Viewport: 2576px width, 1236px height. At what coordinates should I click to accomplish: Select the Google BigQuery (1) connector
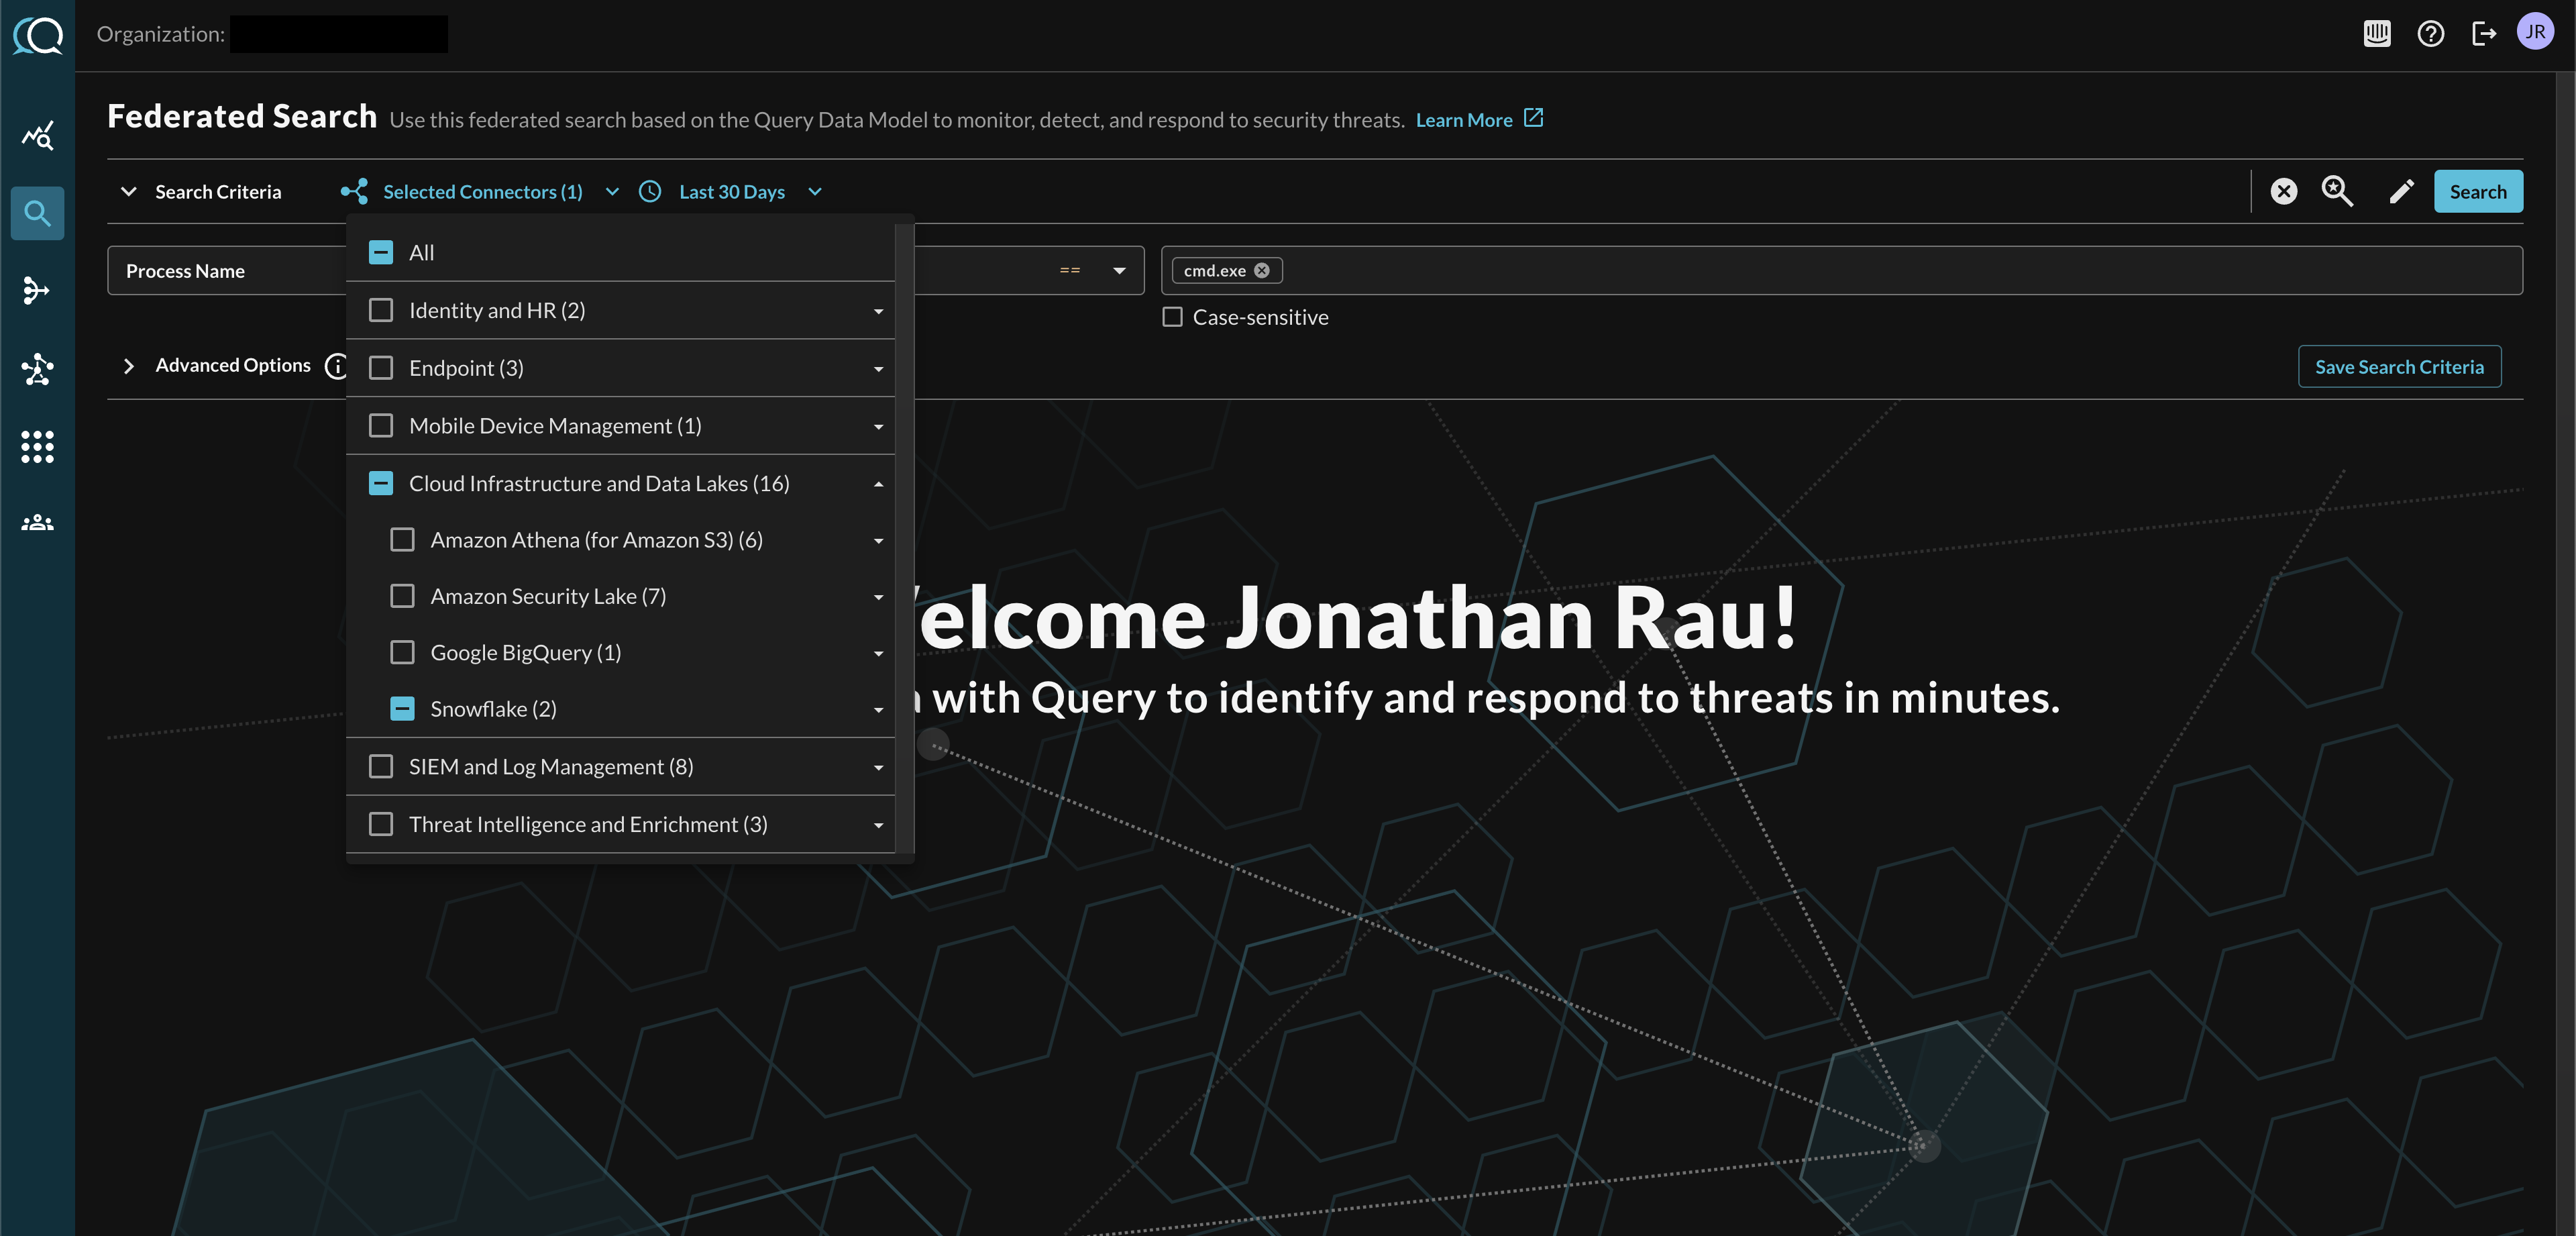pyautogui.click(x=402, y=652)
